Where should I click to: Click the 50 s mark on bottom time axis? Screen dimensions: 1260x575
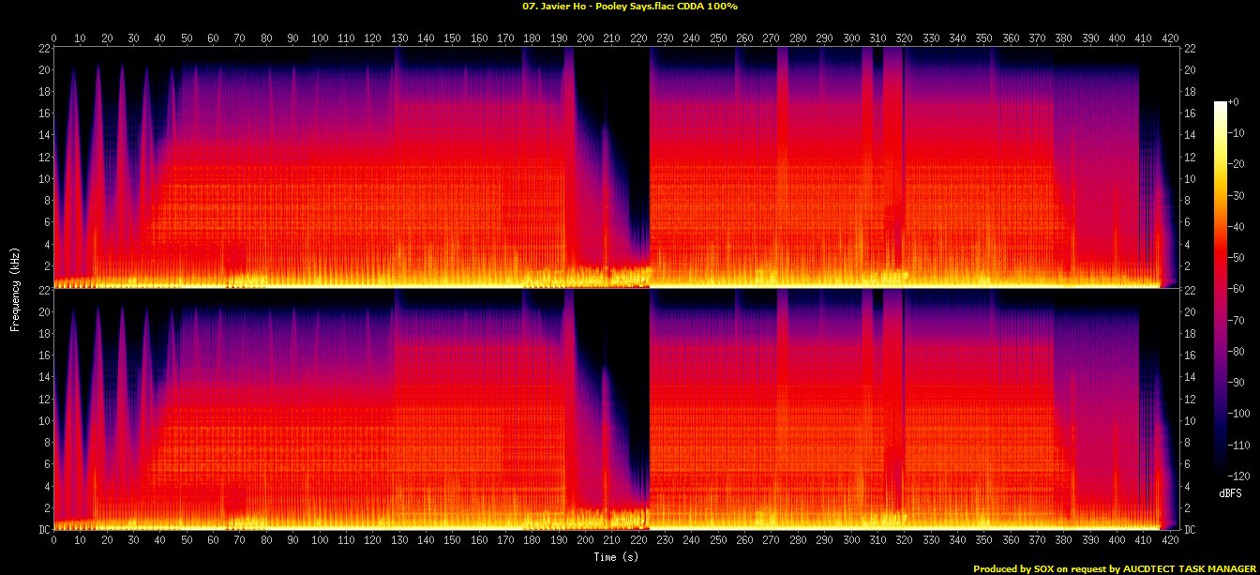(x=187, y=541)
